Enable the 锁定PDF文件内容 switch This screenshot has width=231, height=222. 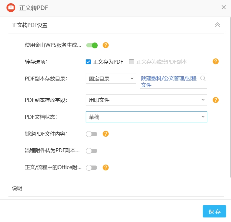click(x=92, y=134)
